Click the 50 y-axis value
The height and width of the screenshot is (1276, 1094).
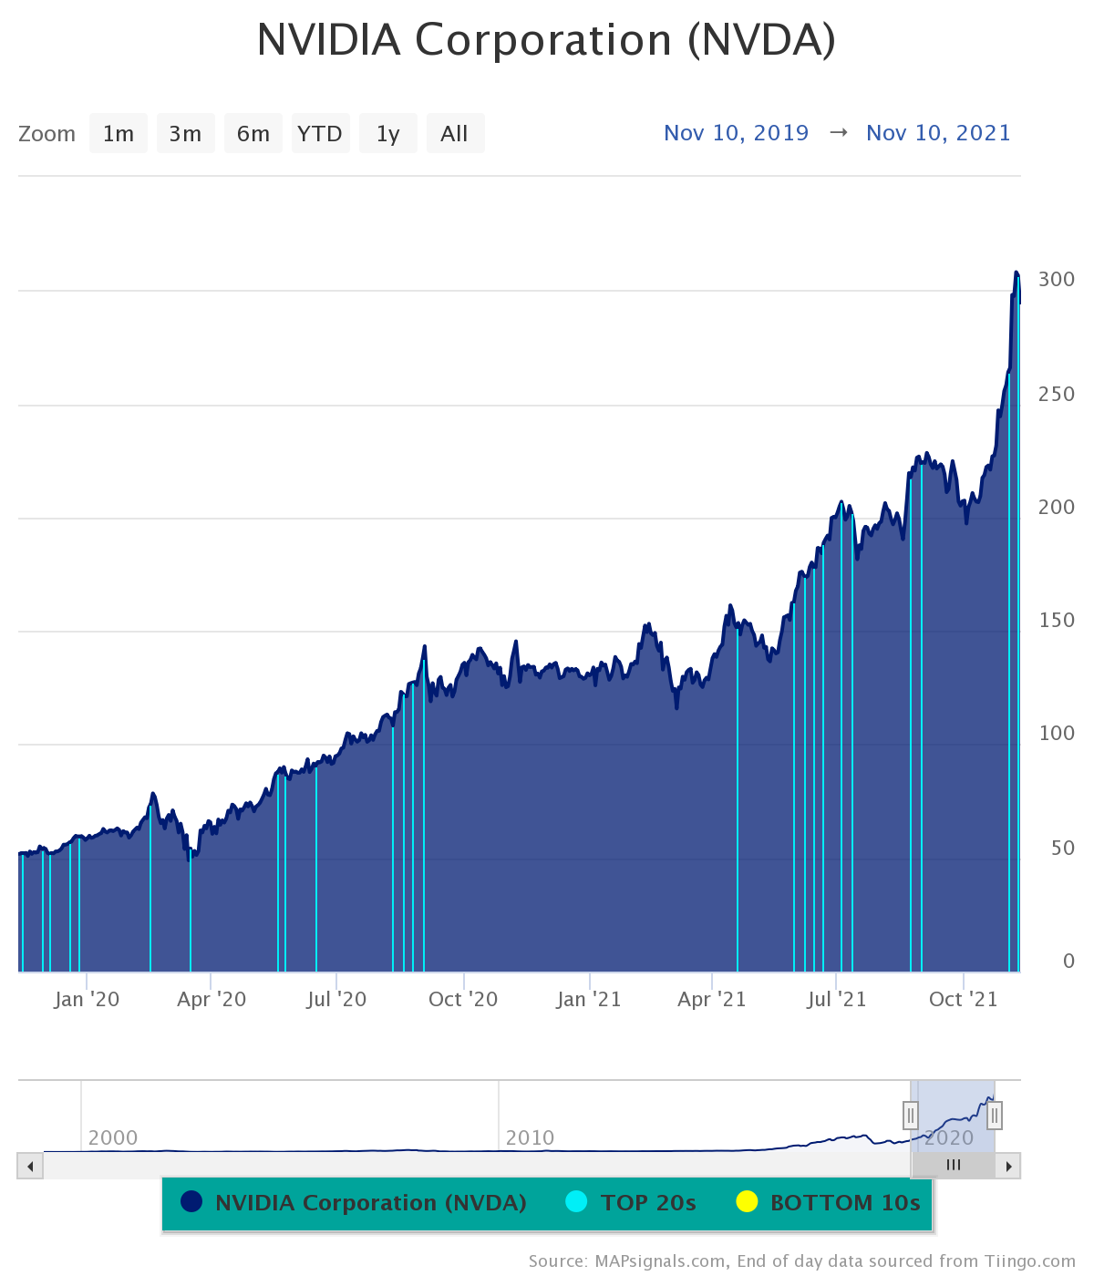(1062, 849)
